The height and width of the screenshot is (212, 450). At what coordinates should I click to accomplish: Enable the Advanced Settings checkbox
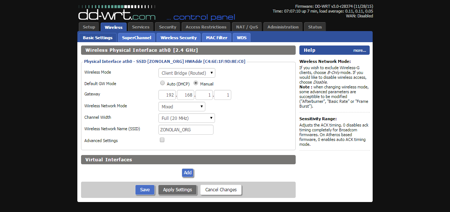click(x=162, y=140)
